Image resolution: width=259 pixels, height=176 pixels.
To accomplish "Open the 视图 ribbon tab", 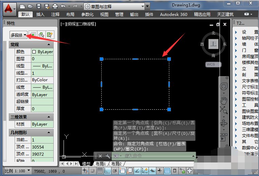I will (104, 15).
